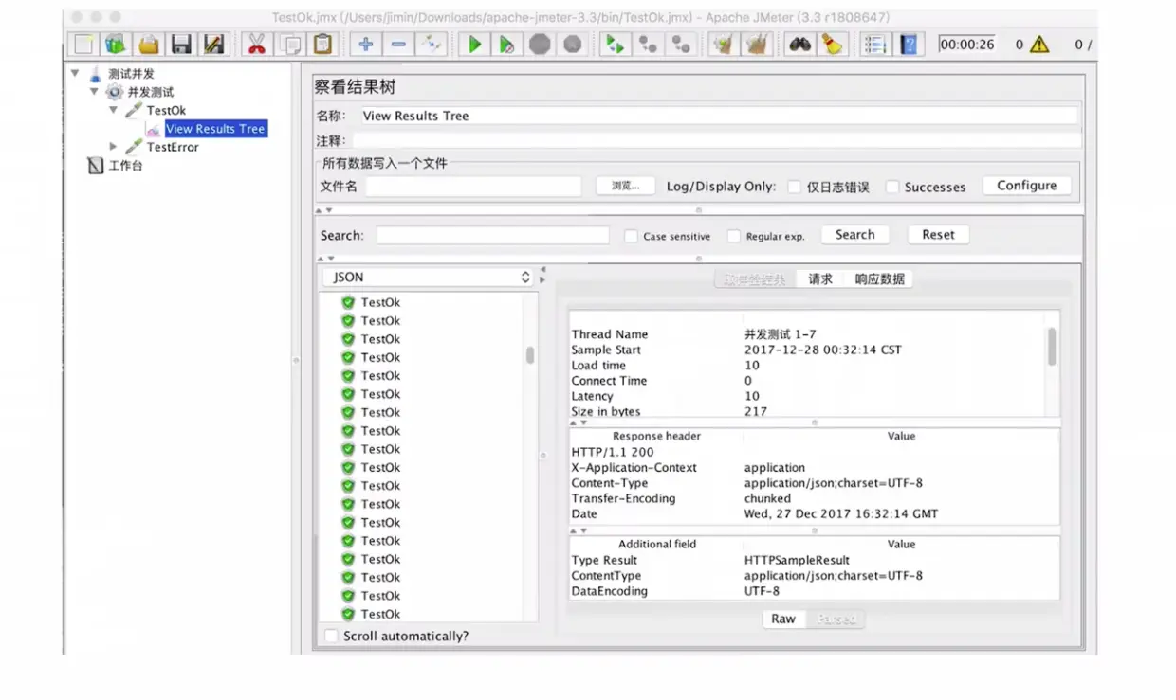Cut the selected element with scissors icon
The image size is (1176, 700).
[x=256, y=45]
